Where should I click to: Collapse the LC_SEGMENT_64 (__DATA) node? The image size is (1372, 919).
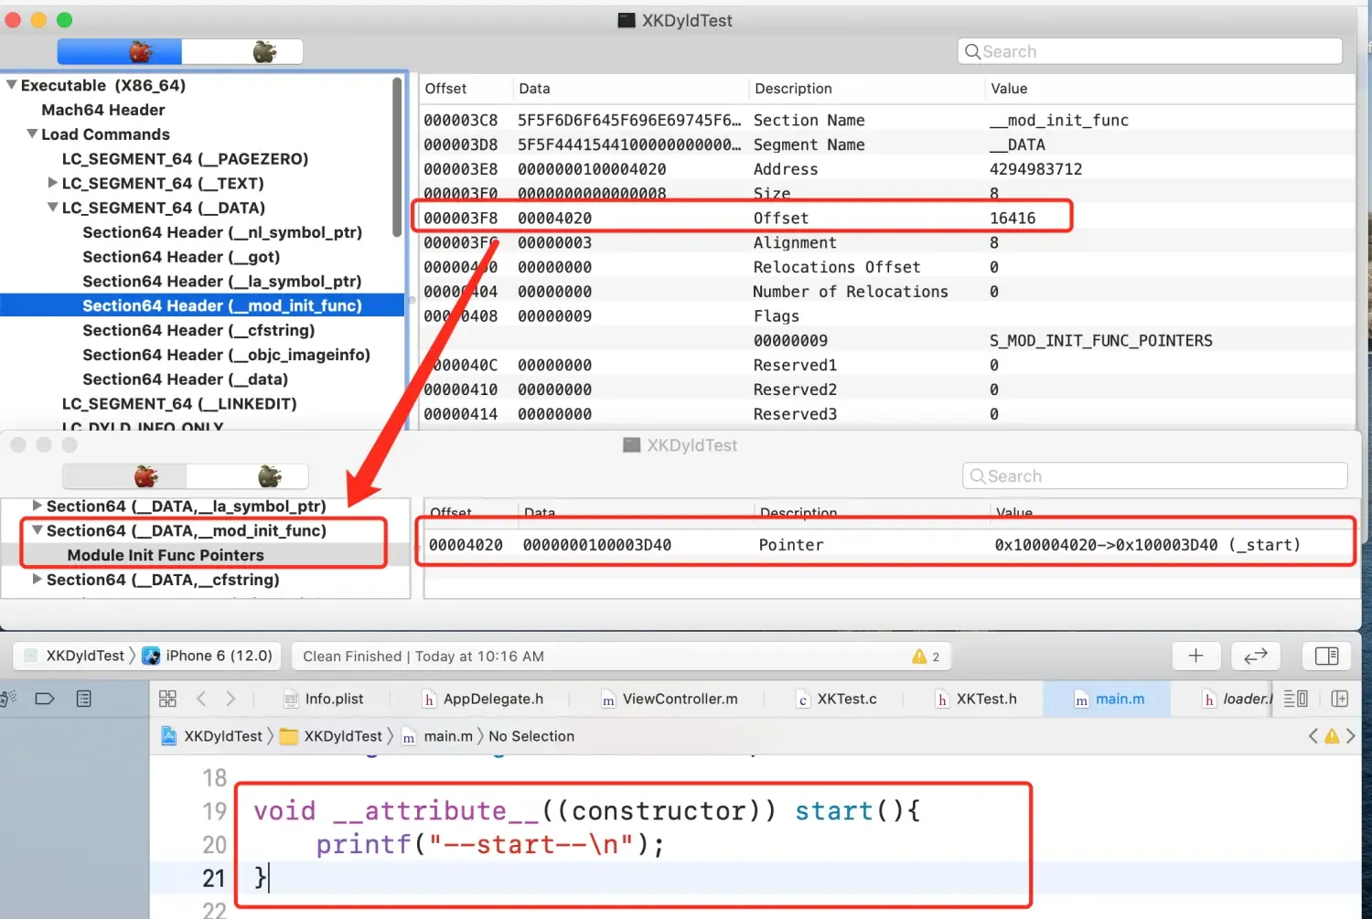[53, 208]
